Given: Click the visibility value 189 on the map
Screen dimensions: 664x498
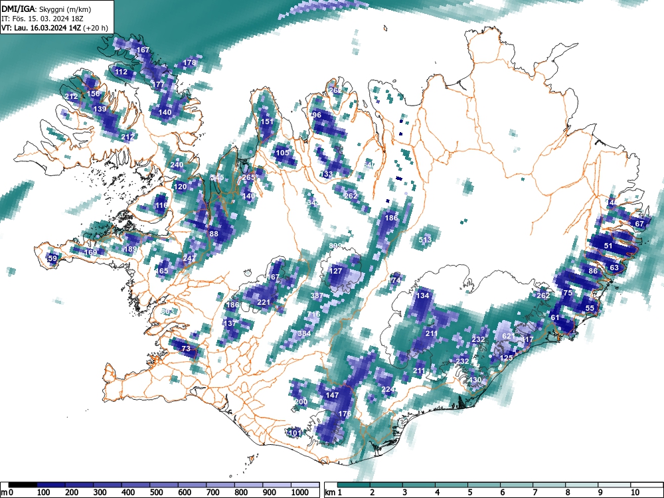Looking at the screenshot, I should [130, 248].
